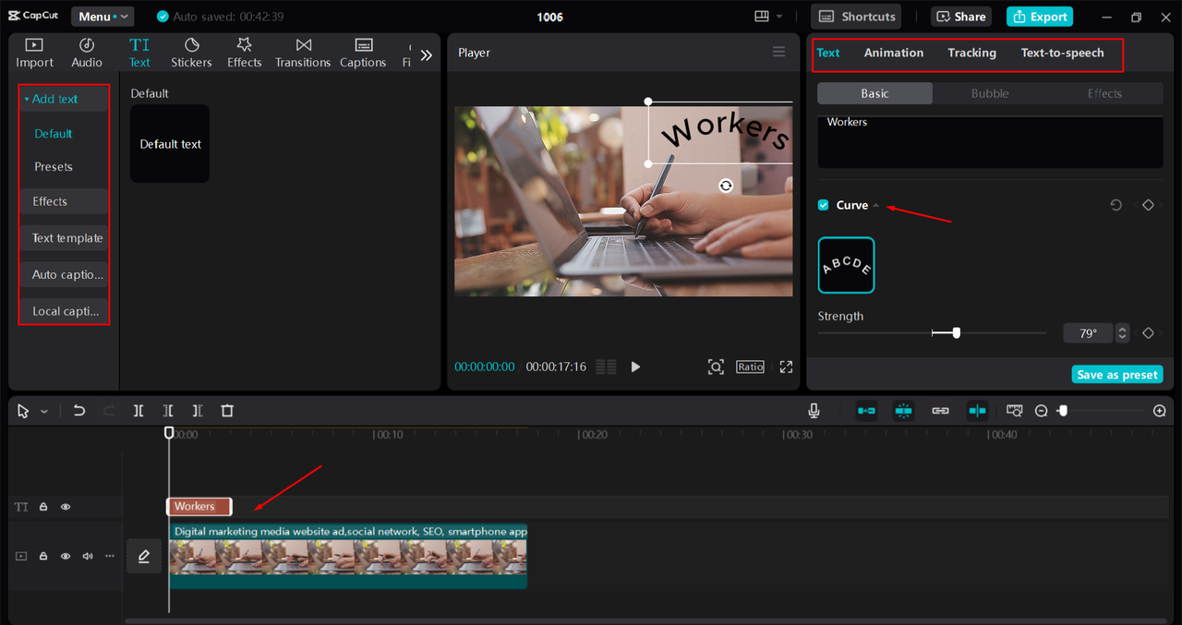
Task: Toggle auto snapping in timeline
Action: (x=903, y=411)
